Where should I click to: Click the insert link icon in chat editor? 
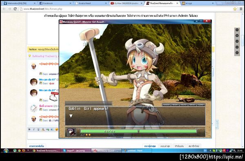tap(48, 129)
